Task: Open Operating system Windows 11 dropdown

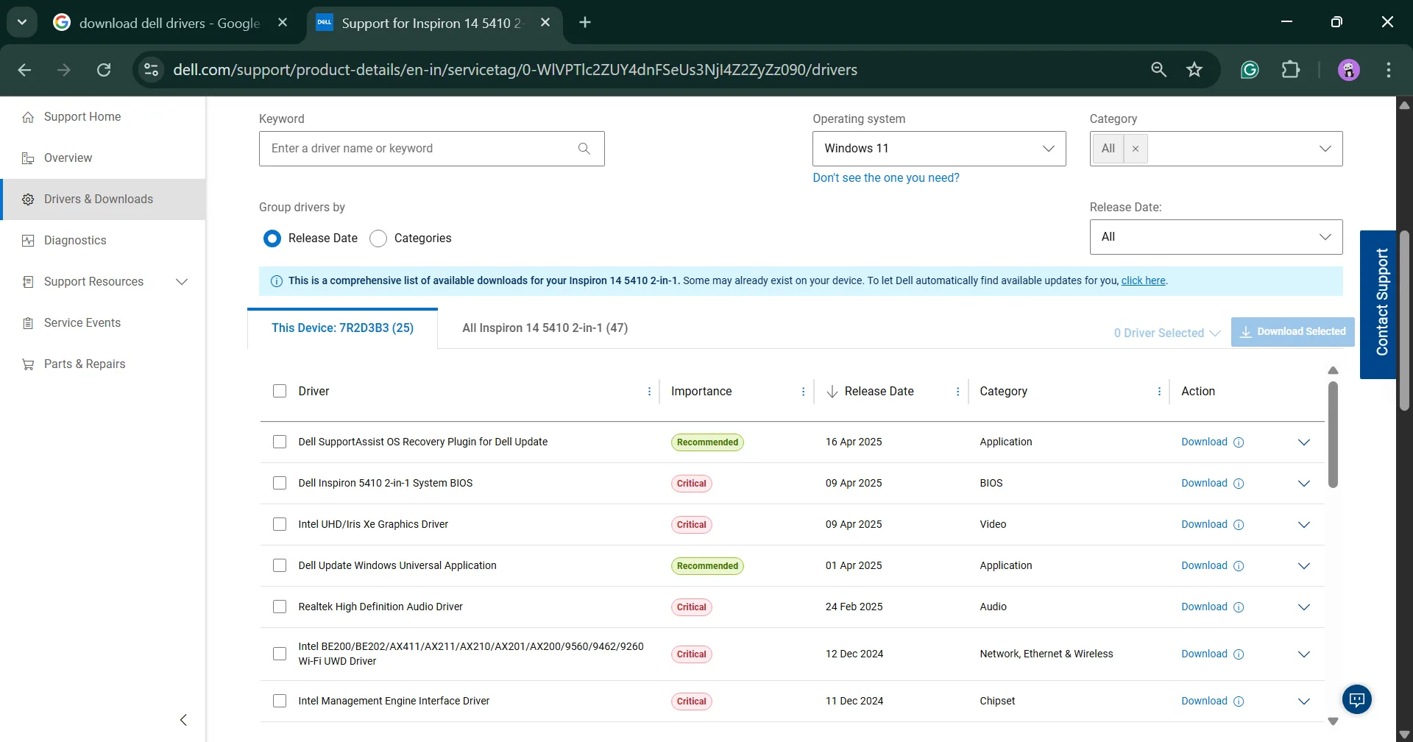Action: [939, 149]
